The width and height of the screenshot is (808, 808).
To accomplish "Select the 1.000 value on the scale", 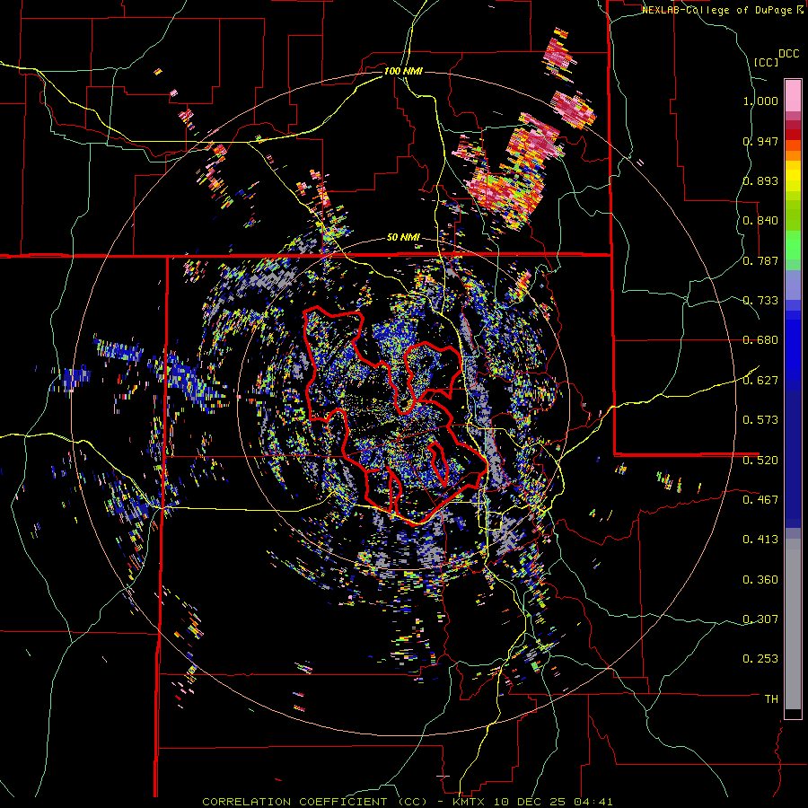I will 760,101.
